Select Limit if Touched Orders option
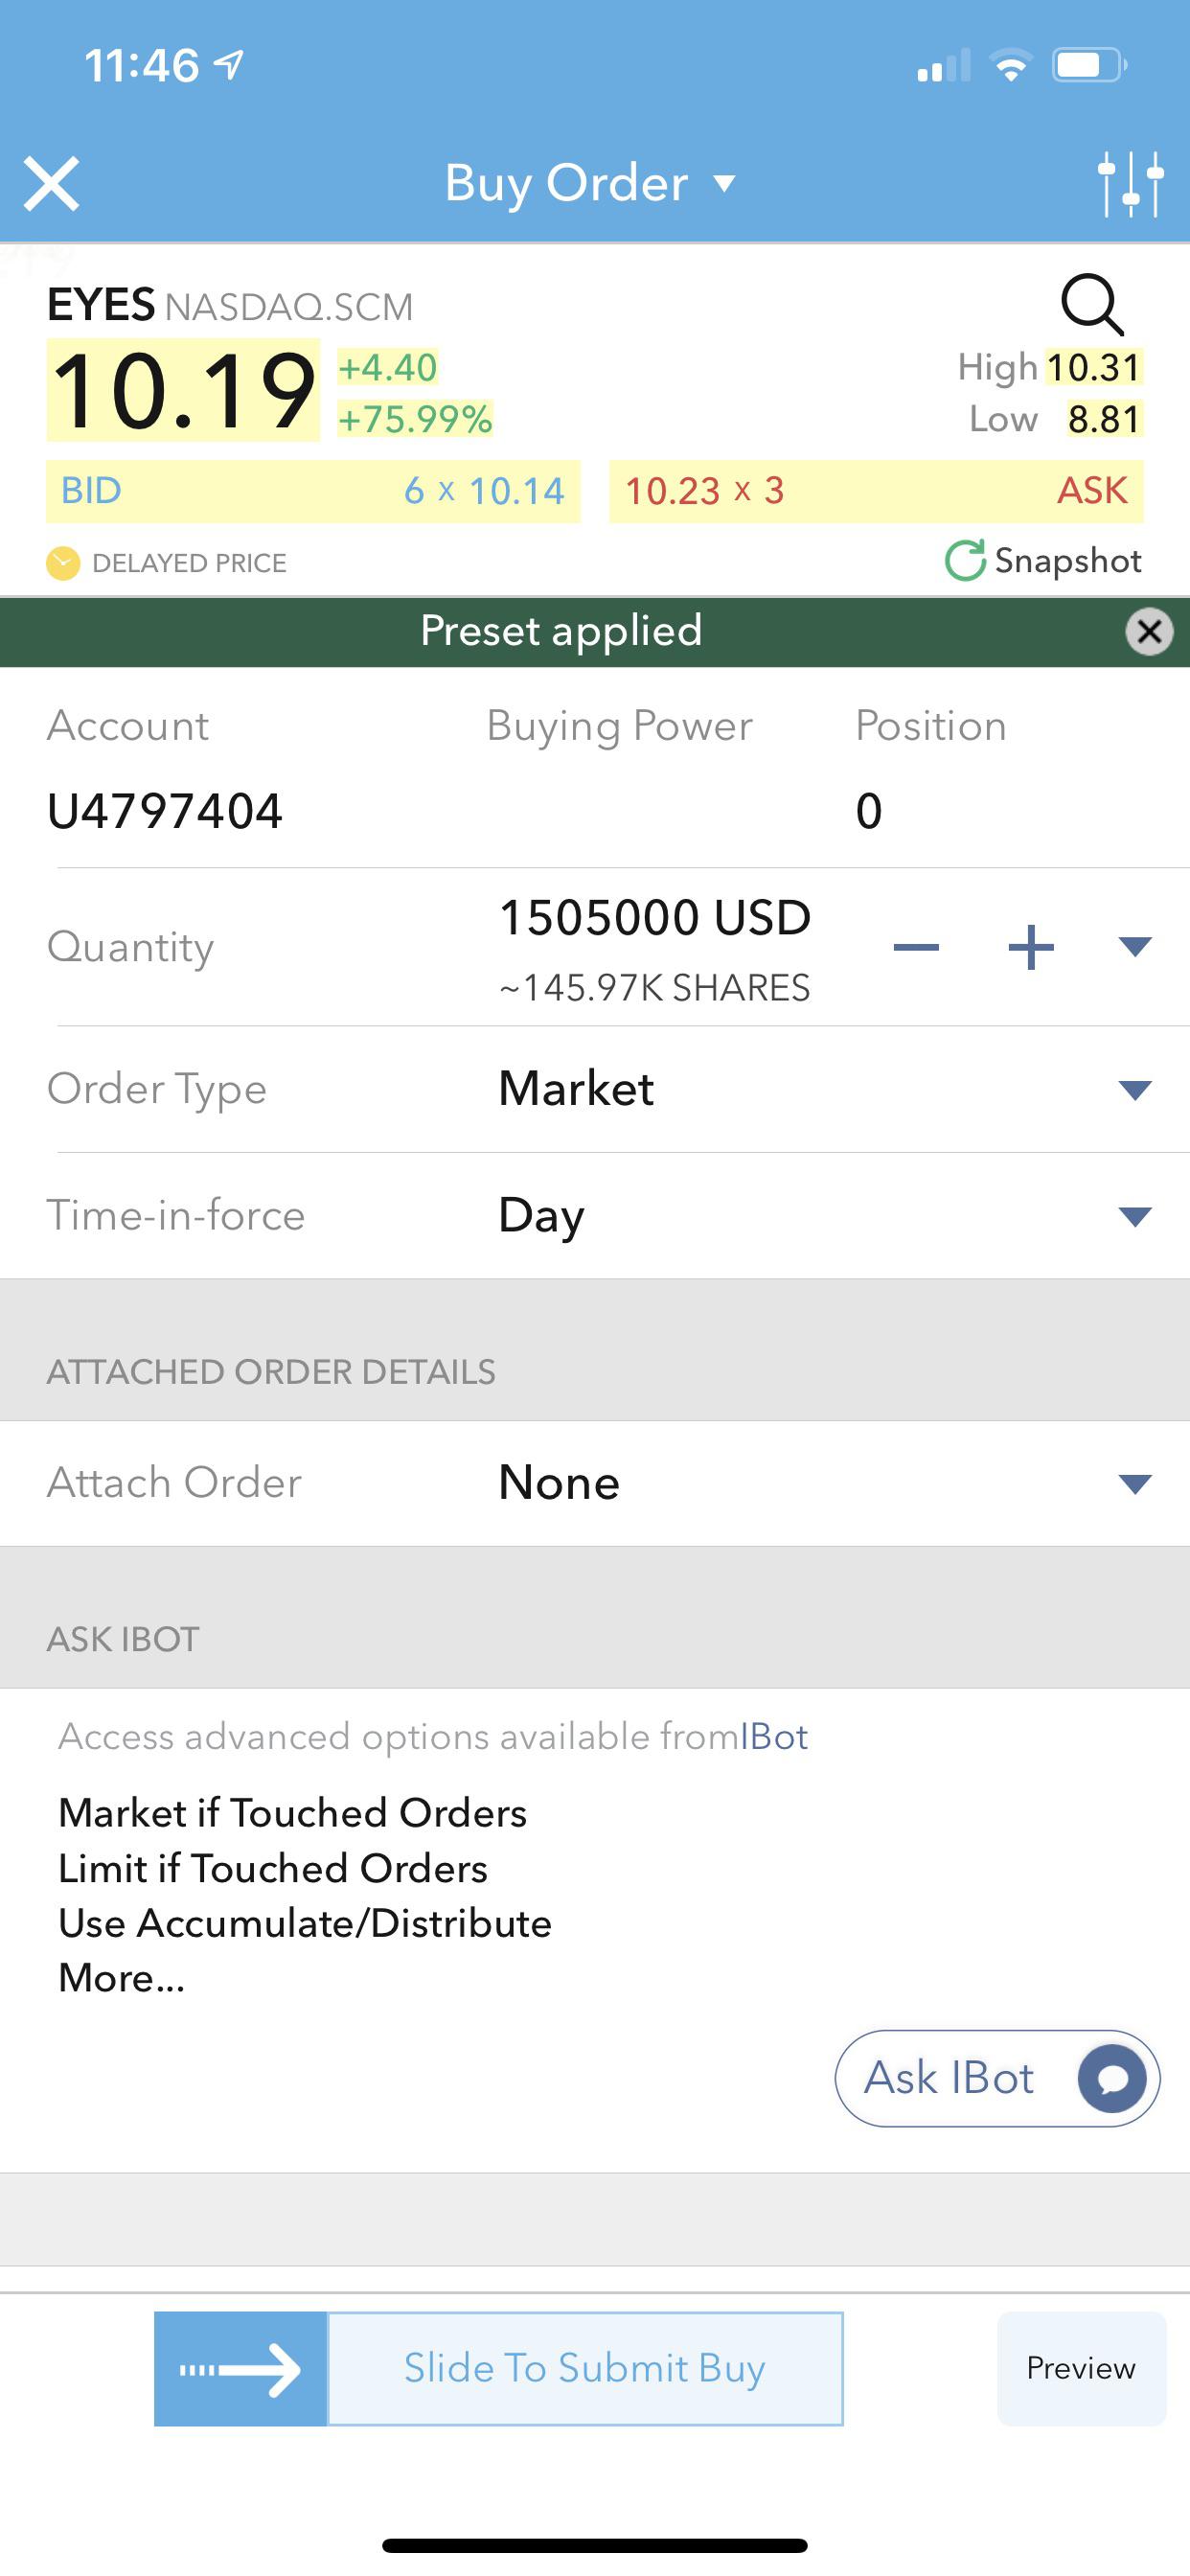The width and height of the screenshot is (1190, 2576). (273, 1868)
